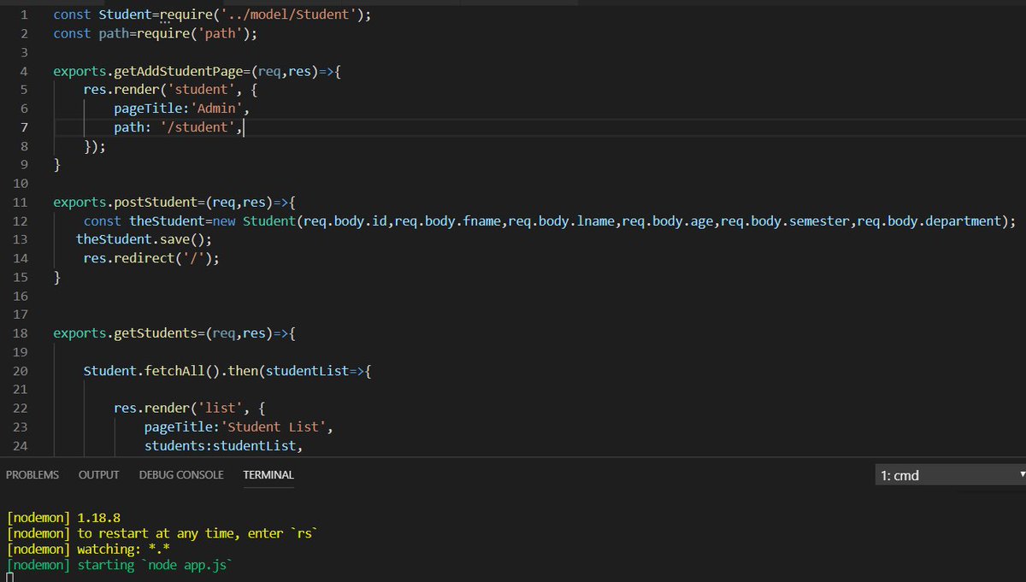Click line number 4 in the gutter
This screenshot has height=582, width=1026.
click(x=24, y=71)
